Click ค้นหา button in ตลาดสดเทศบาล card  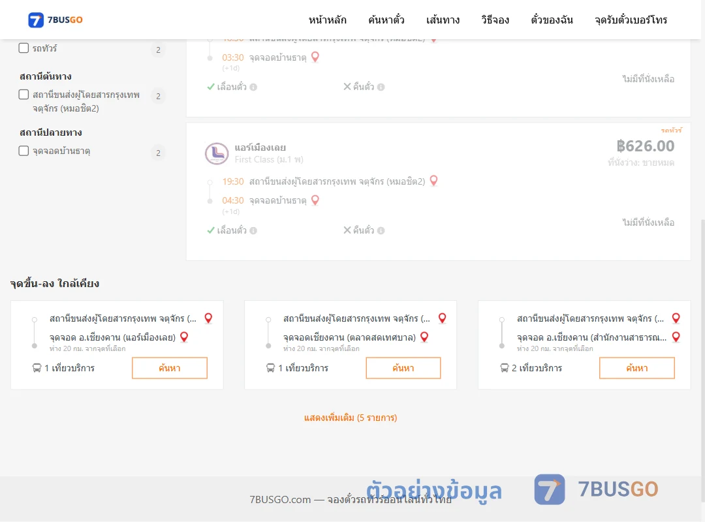[403, 368]
